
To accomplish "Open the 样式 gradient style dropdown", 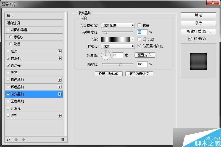I will 118,46.
